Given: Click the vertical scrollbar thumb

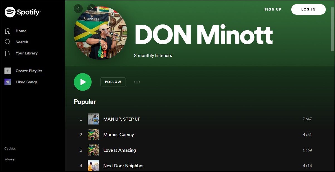Looking at the screenshot, I should tap(332, 29).
